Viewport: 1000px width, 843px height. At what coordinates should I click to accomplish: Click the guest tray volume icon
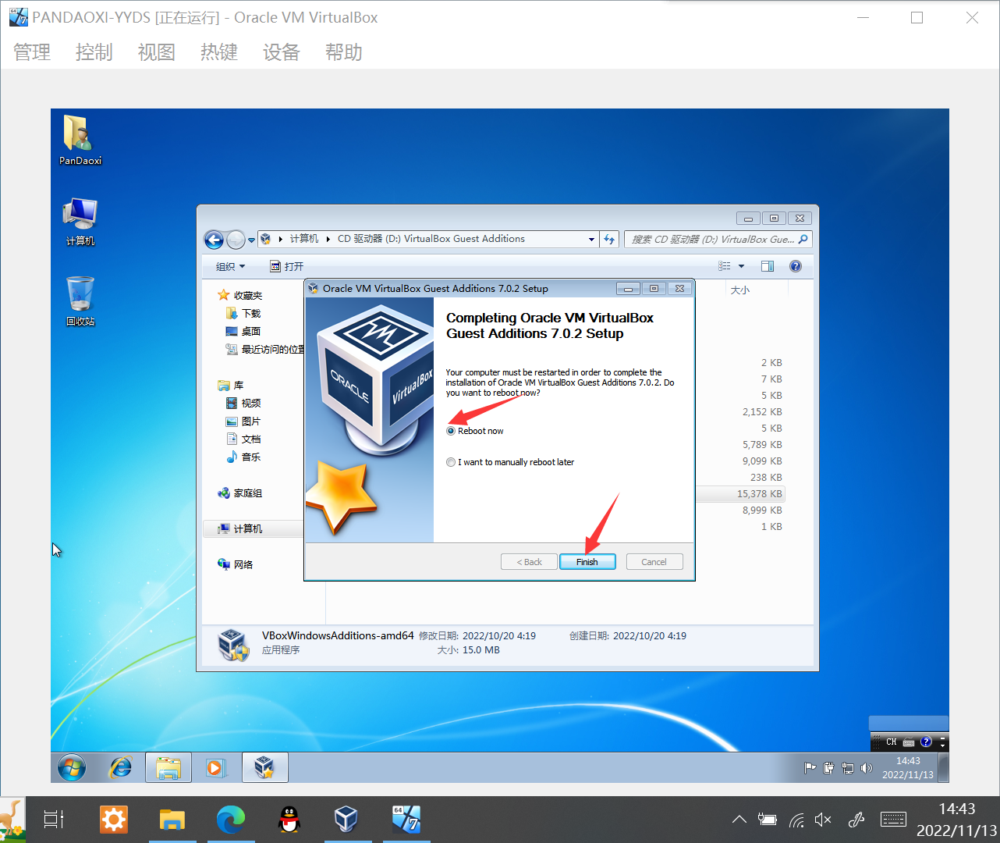pos(867,768)
